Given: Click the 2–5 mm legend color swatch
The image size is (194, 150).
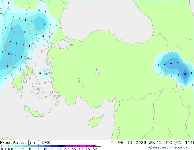Looking at the screenshot, I should point(26,146).
